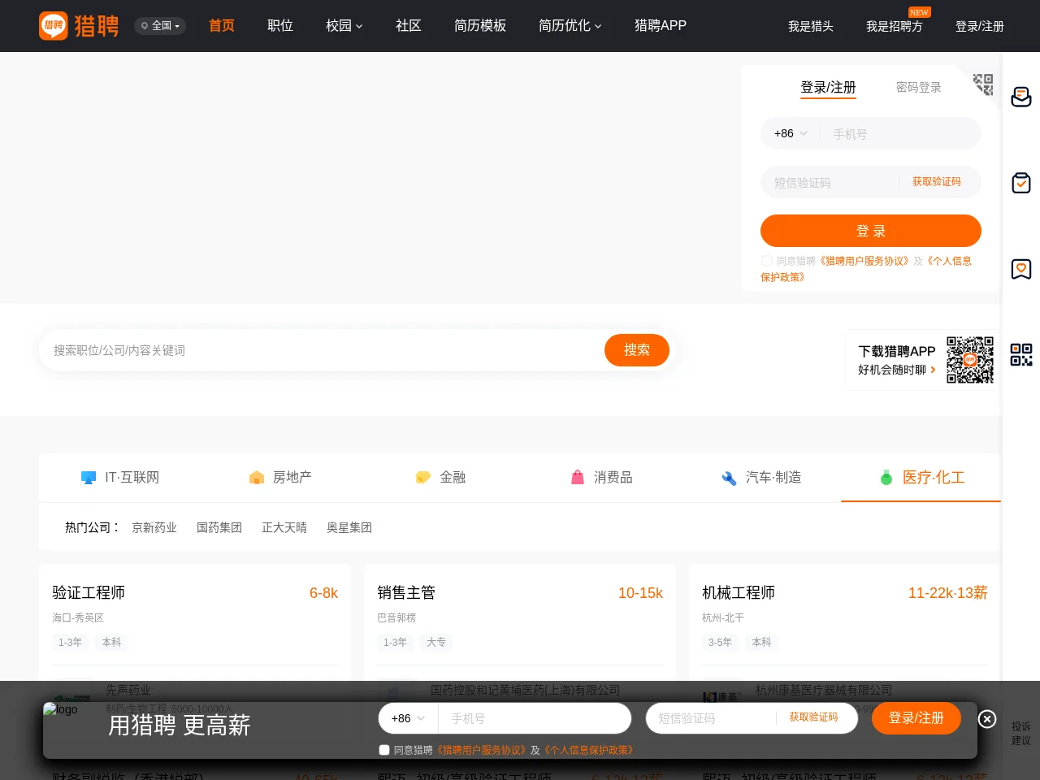
Task: Tick agreement checkbox in login panel
Action: [x=766, y=261]
